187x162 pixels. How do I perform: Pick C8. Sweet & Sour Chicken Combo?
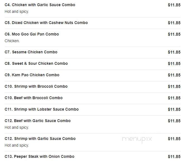tap(36, 63)
